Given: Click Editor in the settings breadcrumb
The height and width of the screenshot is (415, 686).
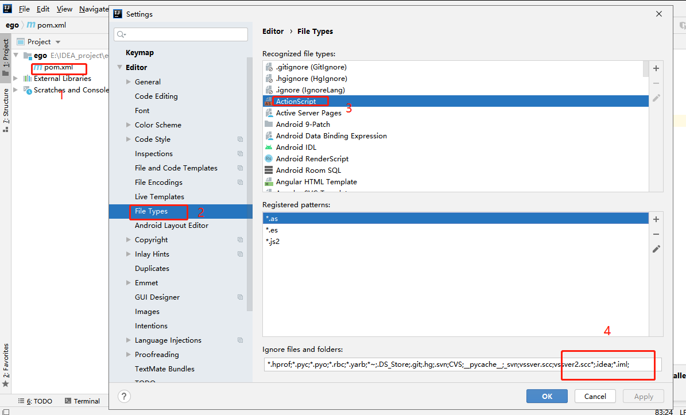Looking at the screenshot, I should coord(273,32).
